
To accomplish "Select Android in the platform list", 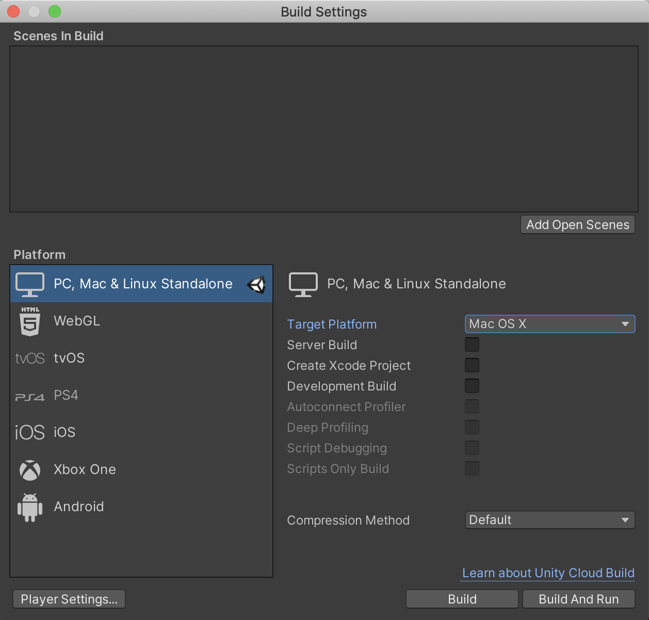I will point(78,507).
